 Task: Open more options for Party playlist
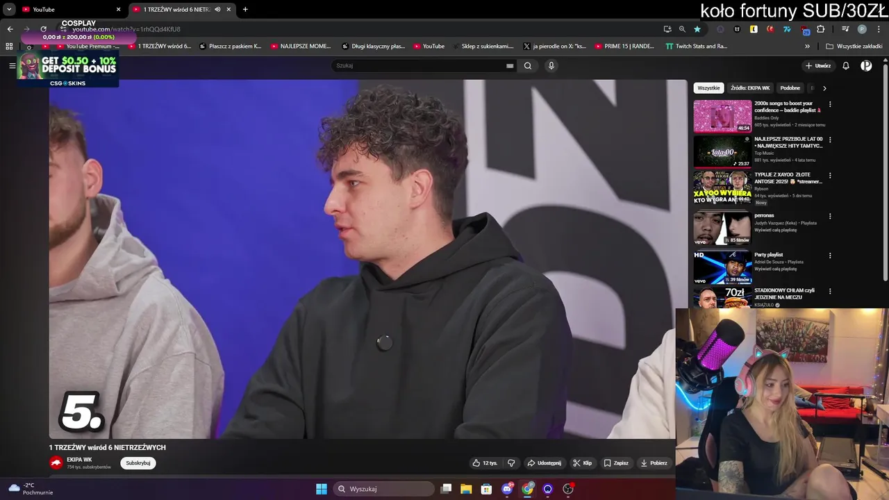[x=830, y=256]
